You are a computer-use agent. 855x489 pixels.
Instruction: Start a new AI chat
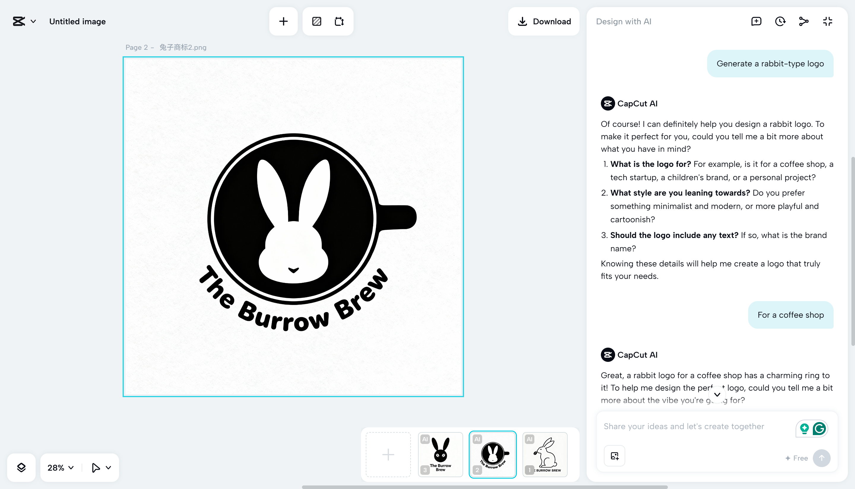tap(756, 22)
